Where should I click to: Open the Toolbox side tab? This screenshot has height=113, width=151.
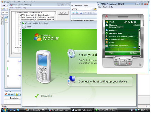point(2,20)
